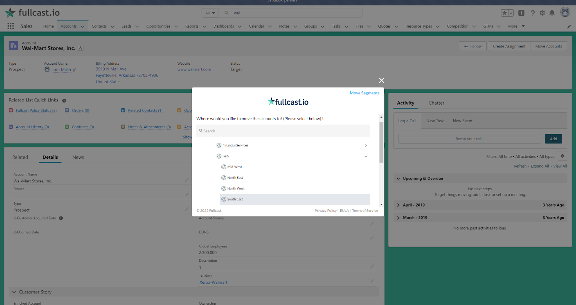Go to the Home tab
Viewport: 576px width, 305px height.
point(48,26)
